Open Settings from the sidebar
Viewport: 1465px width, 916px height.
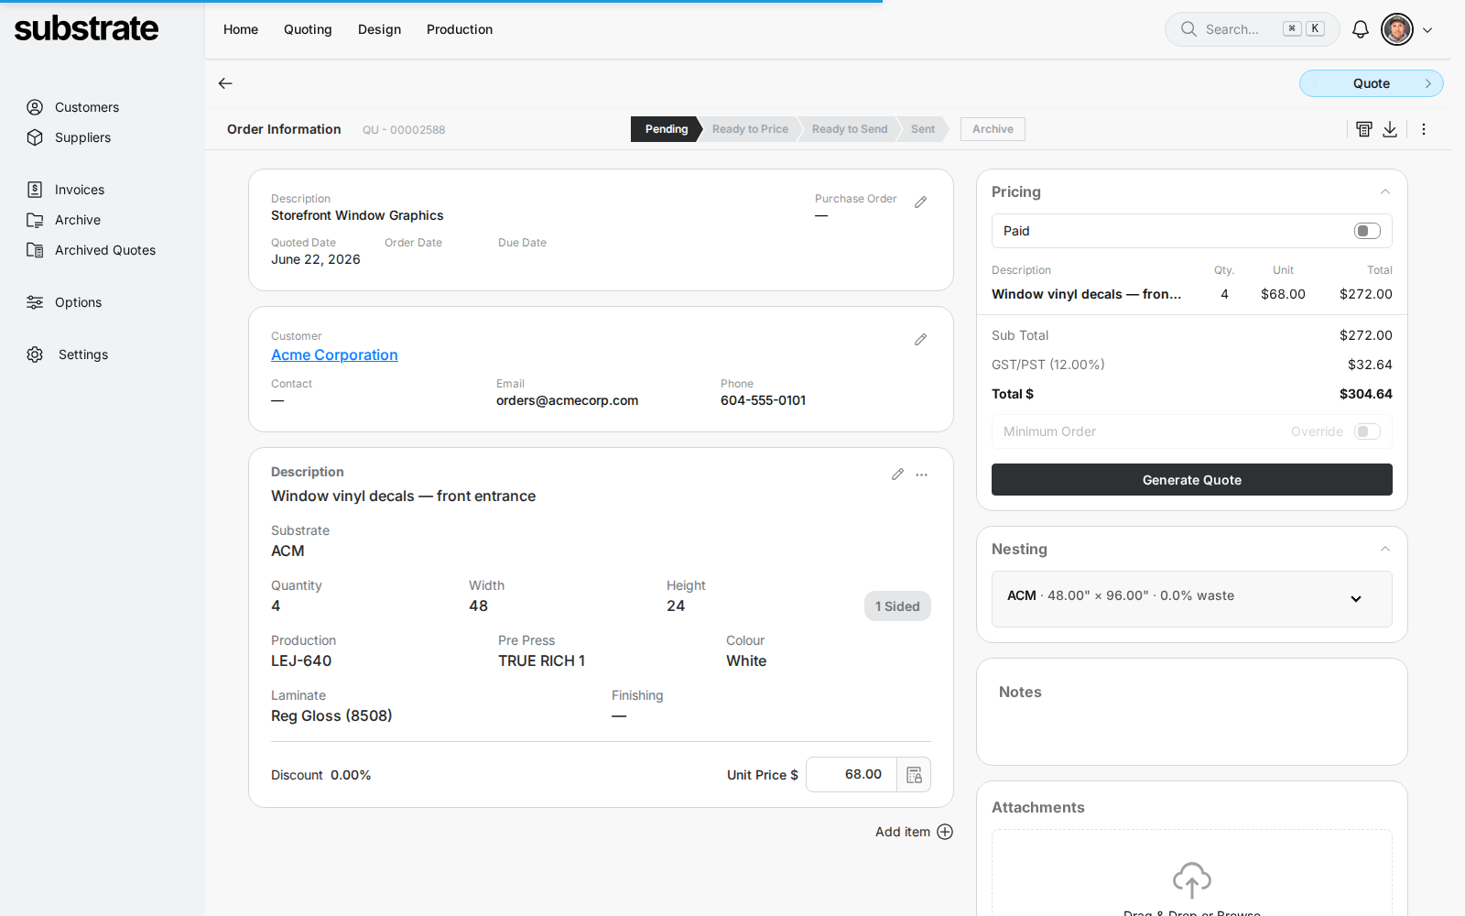(x=68, y=354)
